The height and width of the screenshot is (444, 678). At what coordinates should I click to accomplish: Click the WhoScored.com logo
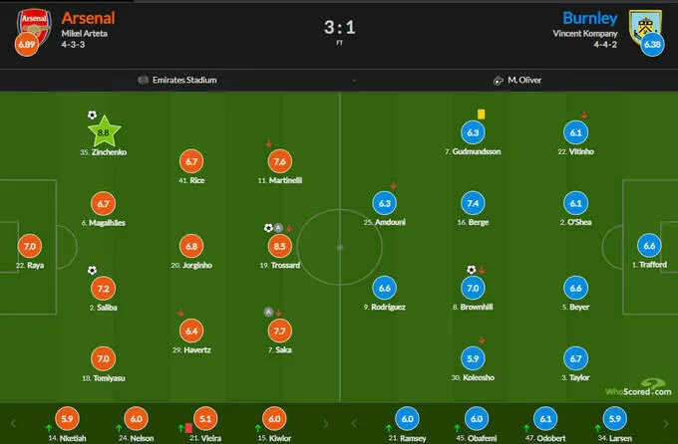click(x=640, y=389)
